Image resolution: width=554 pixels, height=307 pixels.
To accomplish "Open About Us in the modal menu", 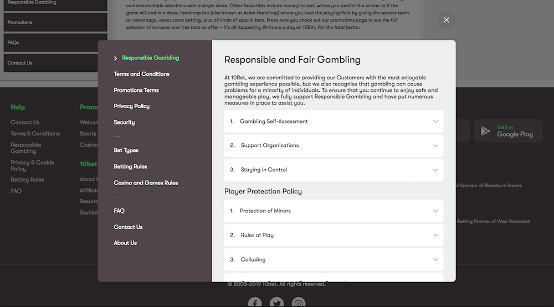I will (125, 243).
